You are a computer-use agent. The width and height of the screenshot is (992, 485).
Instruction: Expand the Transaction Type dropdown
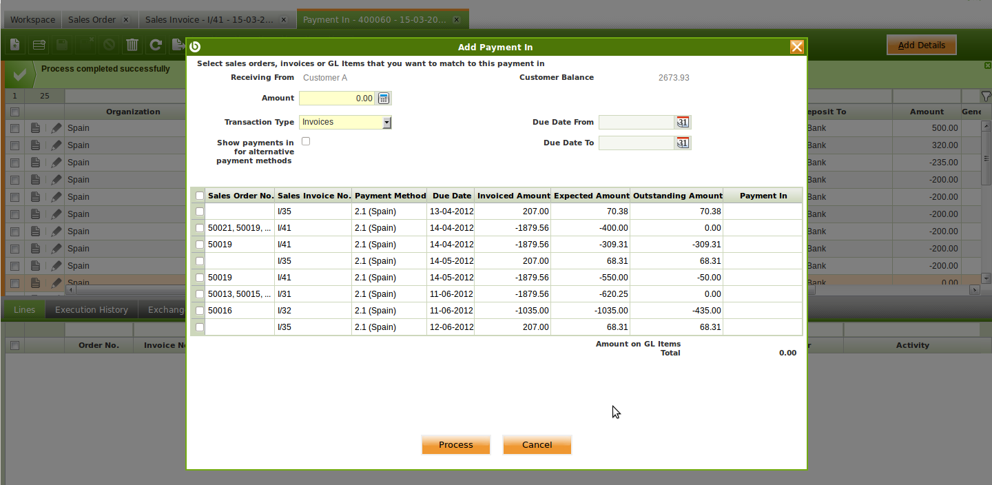[386, 123]
